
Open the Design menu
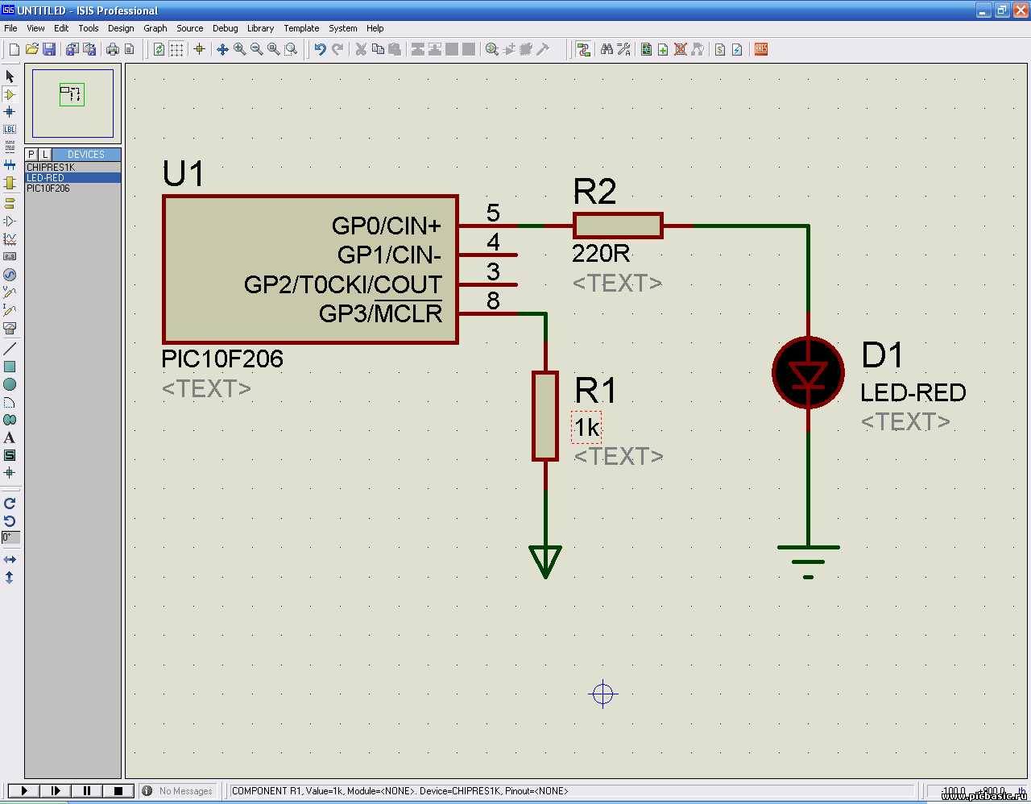pyautogui.click(x=121, y=28)
